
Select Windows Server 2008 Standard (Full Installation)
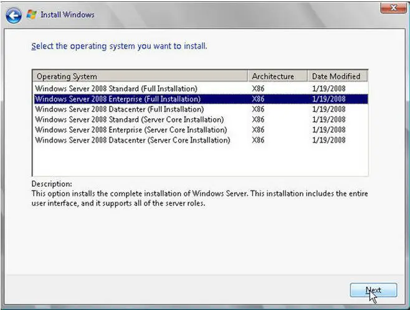tap(201, 88)
